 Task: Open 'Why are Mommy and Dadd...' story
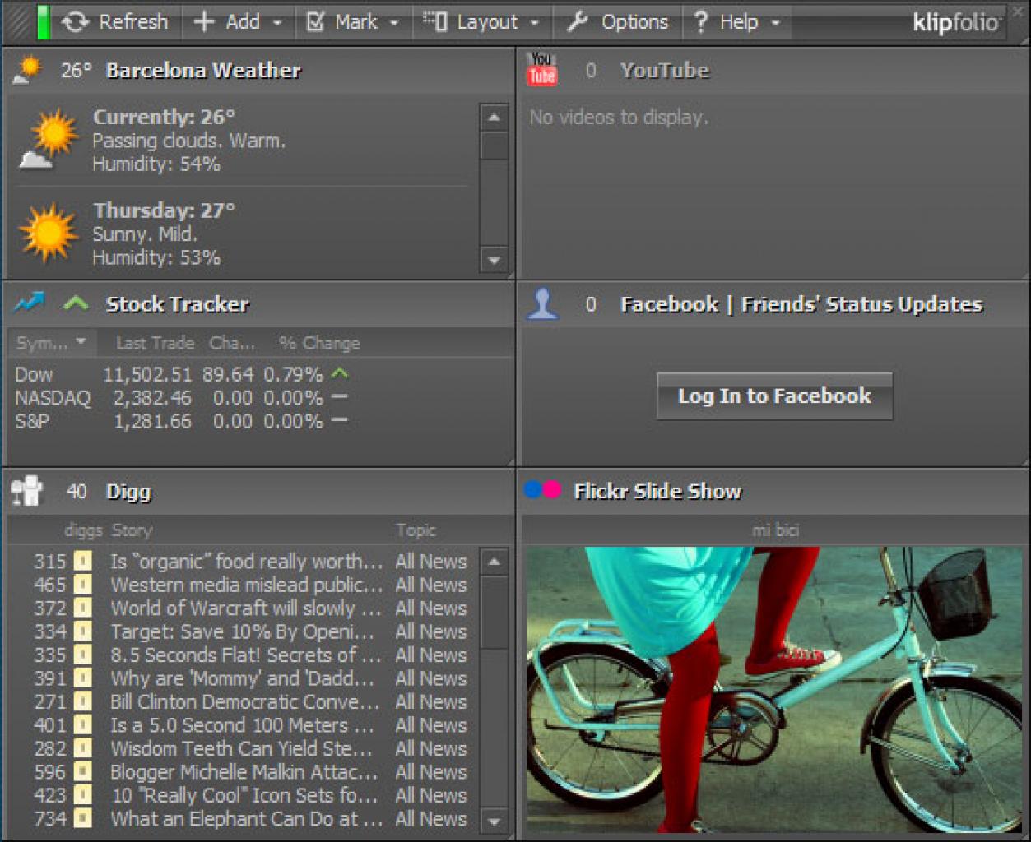[243, 679]
